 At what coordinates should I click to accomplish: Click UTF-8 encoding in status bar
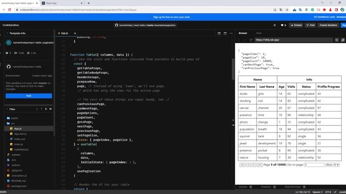click(328, 192)
